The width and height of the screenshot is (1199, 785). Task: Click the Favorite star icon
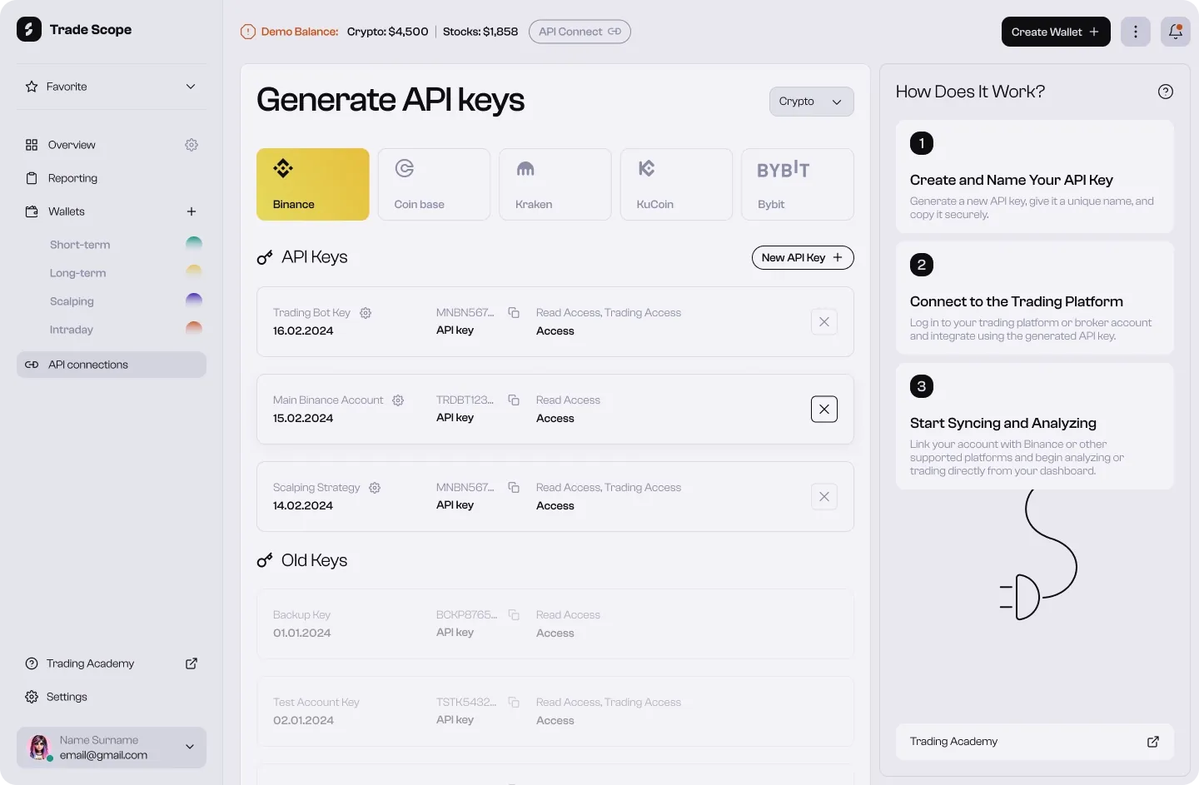32,87
